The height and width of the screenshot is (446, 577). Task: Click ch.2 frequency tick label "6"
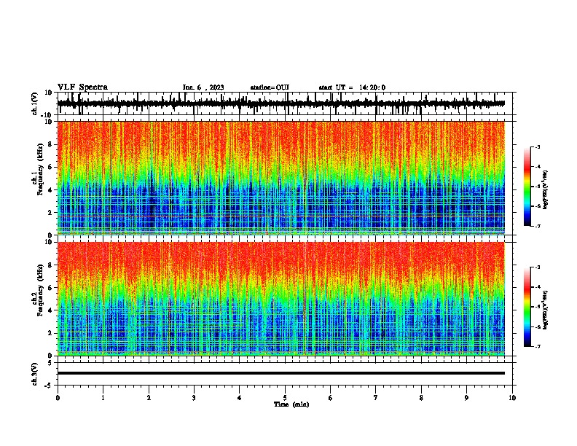pos(50,287)
